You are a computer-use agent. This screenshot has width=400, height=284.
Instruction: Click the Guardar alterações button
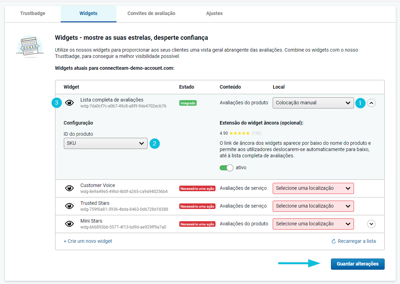pyautogui.click(x=358, y=264)
